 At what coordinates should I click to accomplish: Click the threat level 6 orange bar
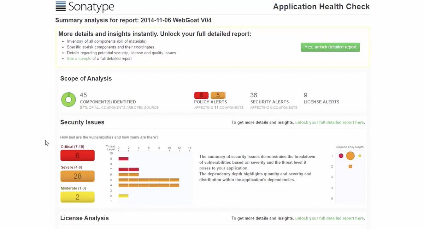coord(129,175)
